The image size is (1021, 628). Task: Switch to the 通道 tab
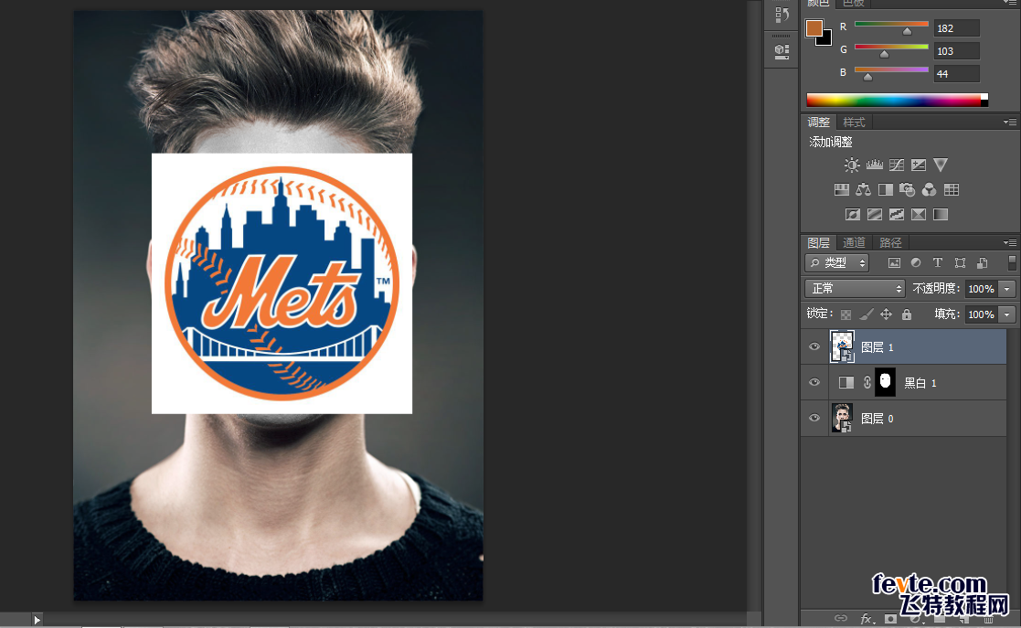[854, 242]
